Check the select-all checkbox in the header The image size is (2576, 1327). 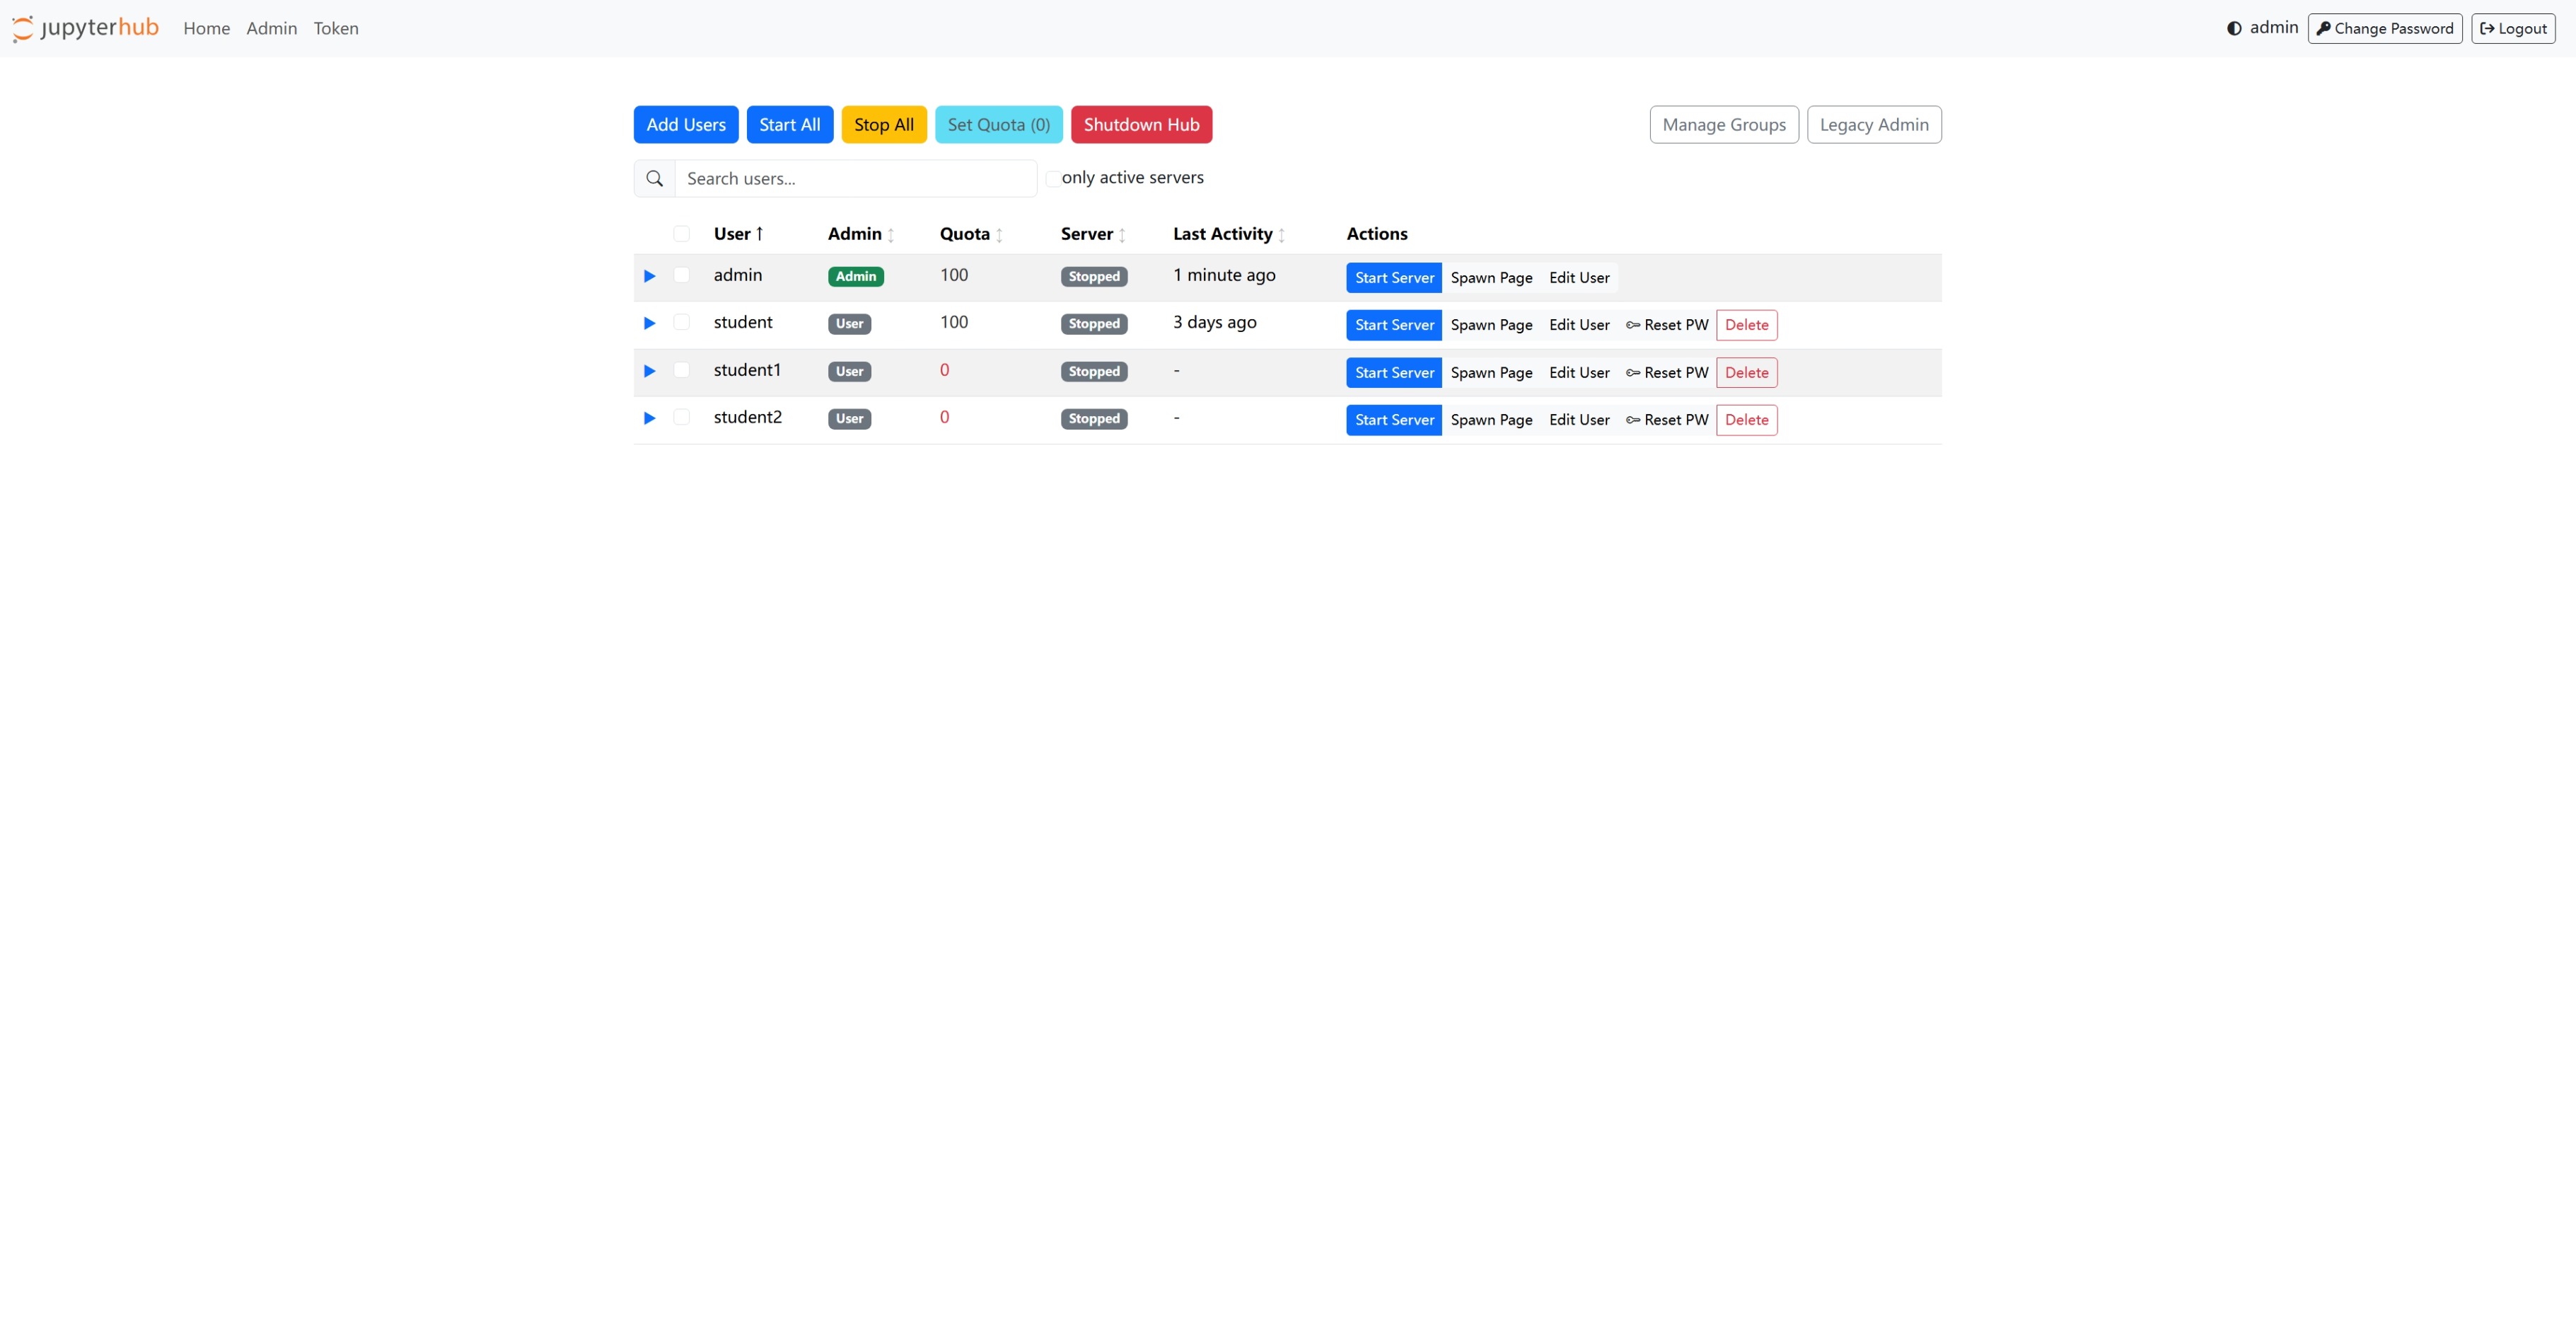click(x=682, y=233)
